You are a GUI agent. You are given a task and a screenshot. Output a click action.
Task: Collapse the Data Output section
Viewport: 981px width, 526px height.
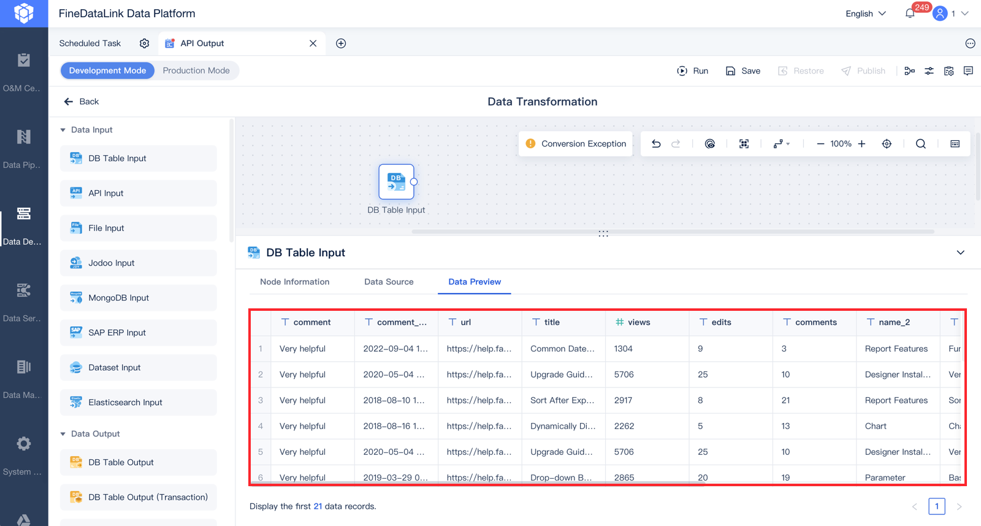(63, 434)
